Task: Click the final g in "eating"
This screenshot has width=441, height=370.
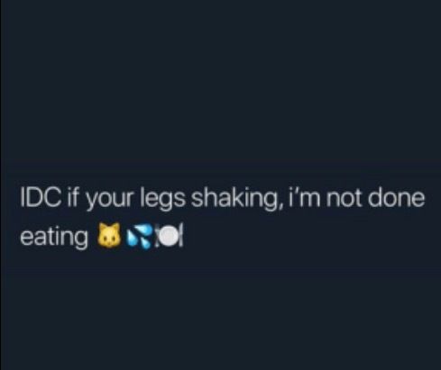Action: pyautogui.click(x=79, y=240)
